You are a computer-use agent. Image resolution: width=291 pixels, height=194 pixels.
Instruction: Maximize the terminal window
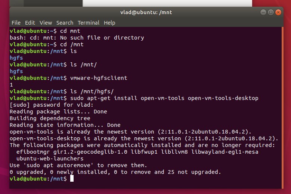pyautogui.click(x=271, y=12)
